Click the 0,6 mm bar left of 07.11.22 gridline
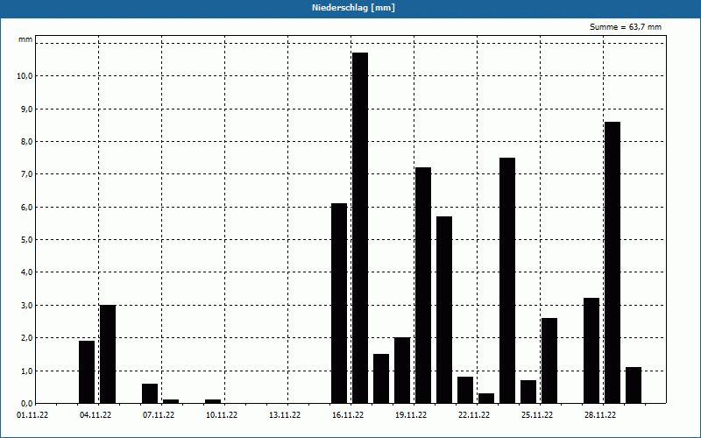This screenshot has height=438, width=701. point(150,393)
